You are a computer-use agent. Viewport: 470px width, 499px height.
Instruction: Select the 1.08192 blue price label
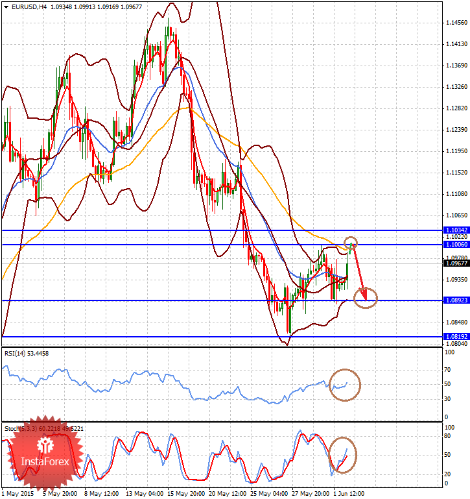tap(456, 337)
